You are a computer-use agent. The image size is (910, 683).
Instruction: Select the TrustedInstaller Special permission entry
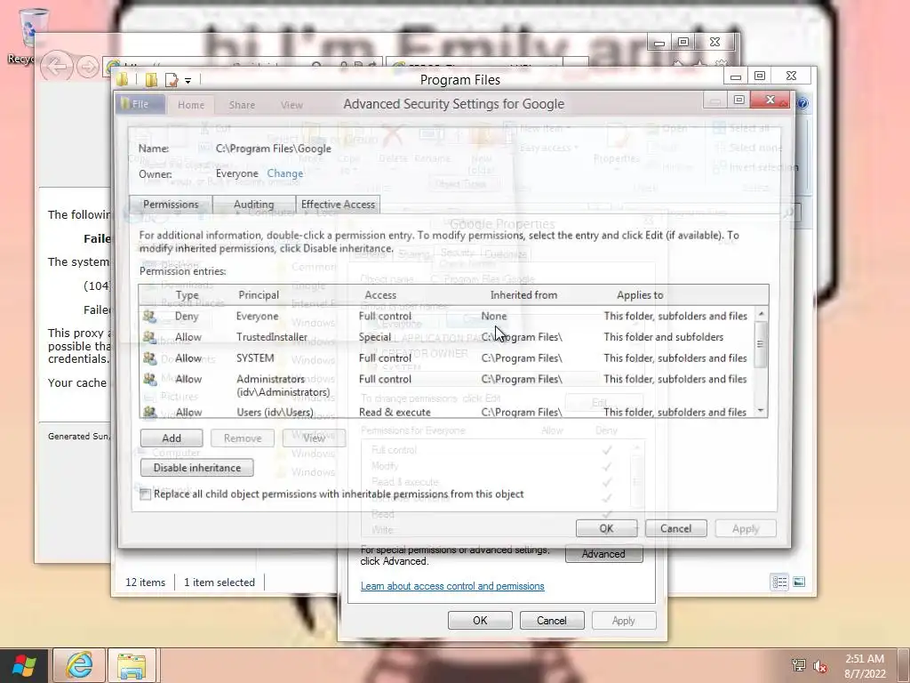pyautogui.click(x=447, y=337)
